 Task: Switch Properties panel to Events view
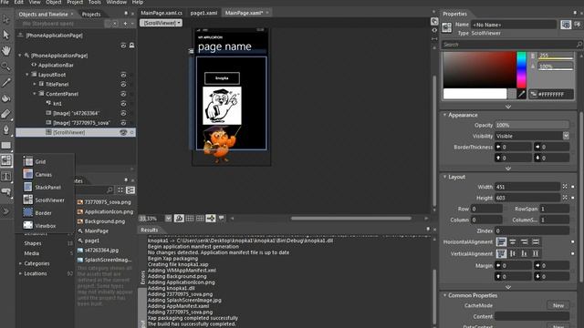pyautogui.click(x=578, y=25)
